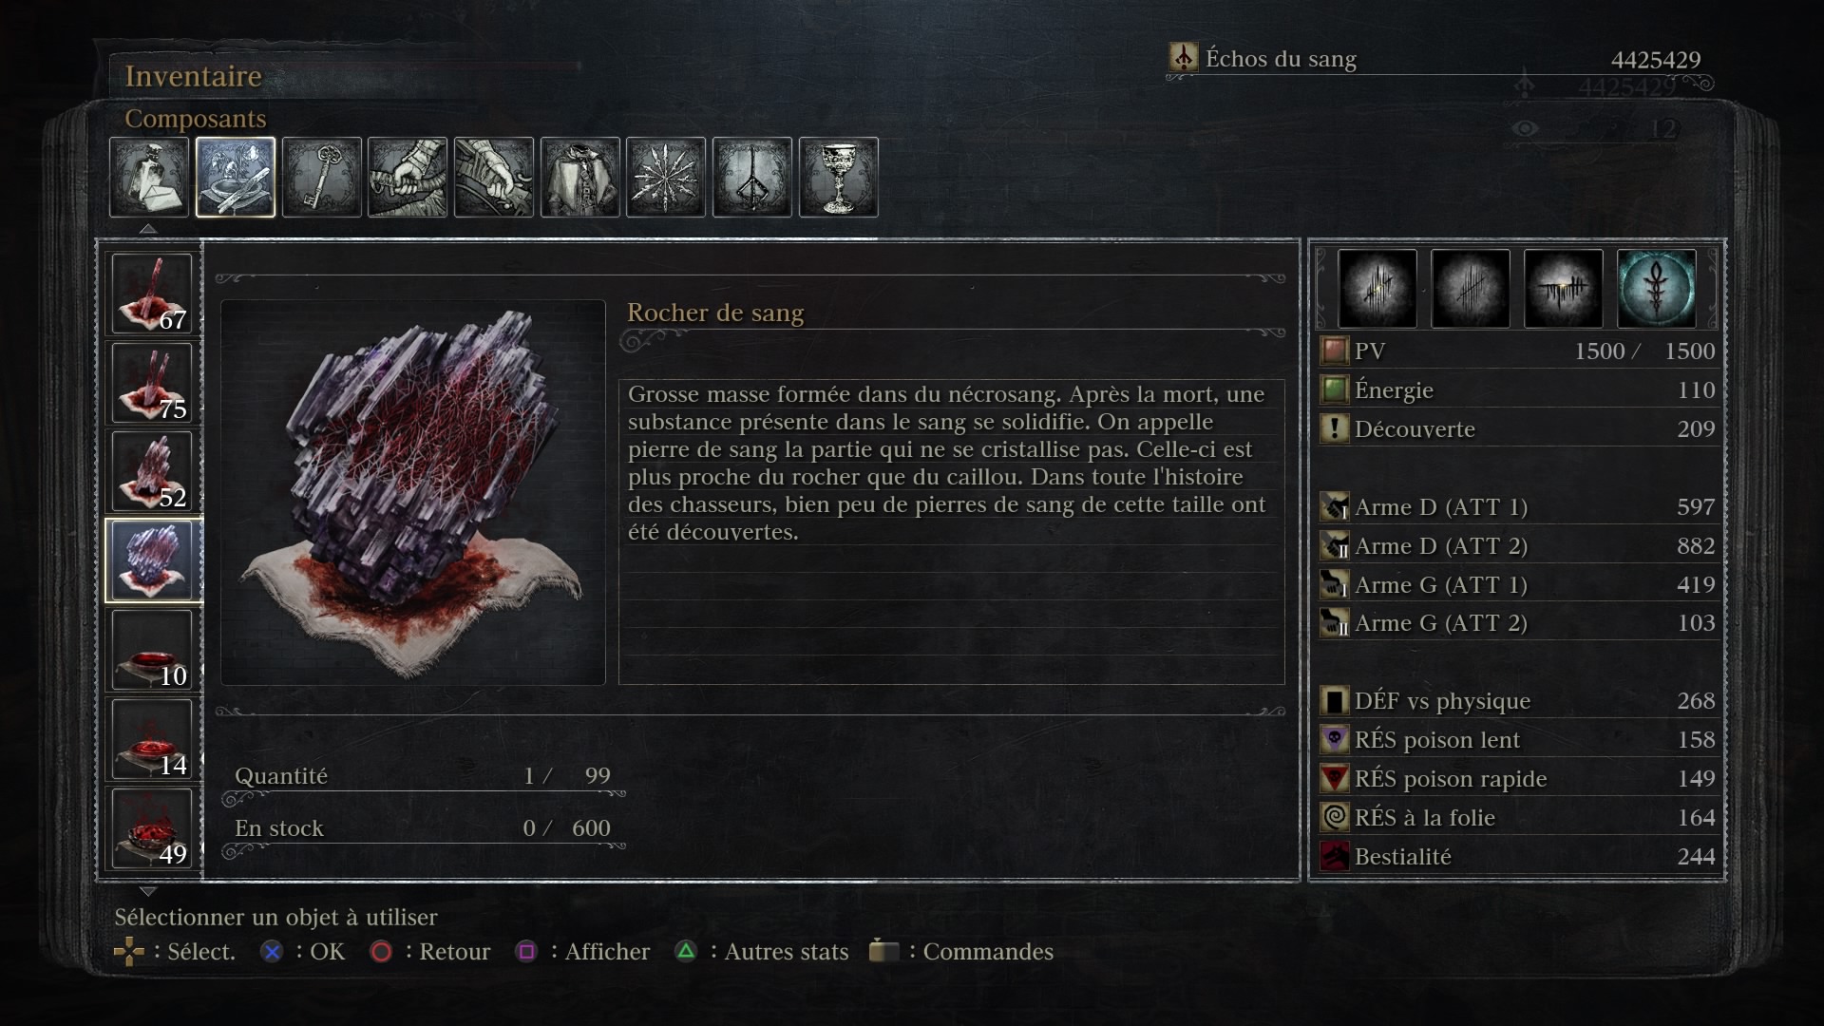Select the active Composants materials tab
The image size is (1824, 1026).
click(236, 178)
